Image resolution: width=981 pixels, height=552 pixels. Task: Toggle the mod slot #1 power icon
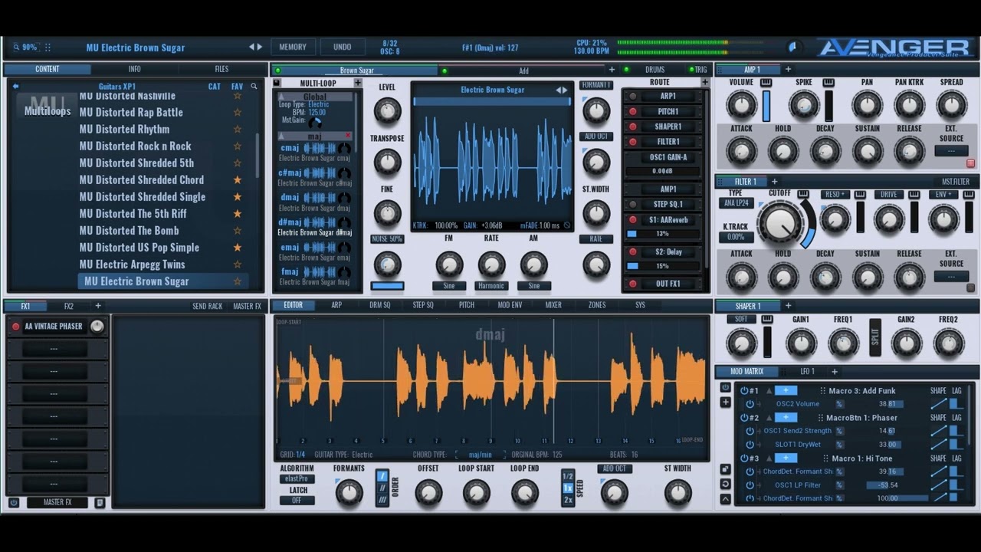[743, 391]
